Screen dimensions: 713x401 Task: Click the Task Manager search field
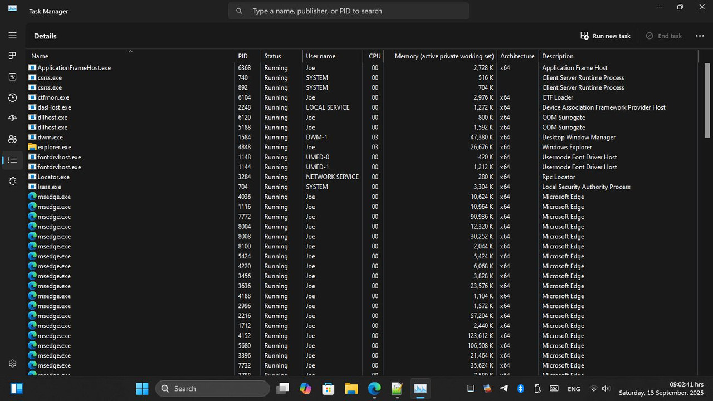click(349, 11)
